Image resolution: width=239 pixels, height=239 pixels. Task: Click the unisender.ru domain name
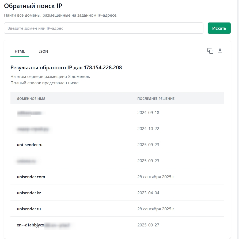click(x=29, y=209)
